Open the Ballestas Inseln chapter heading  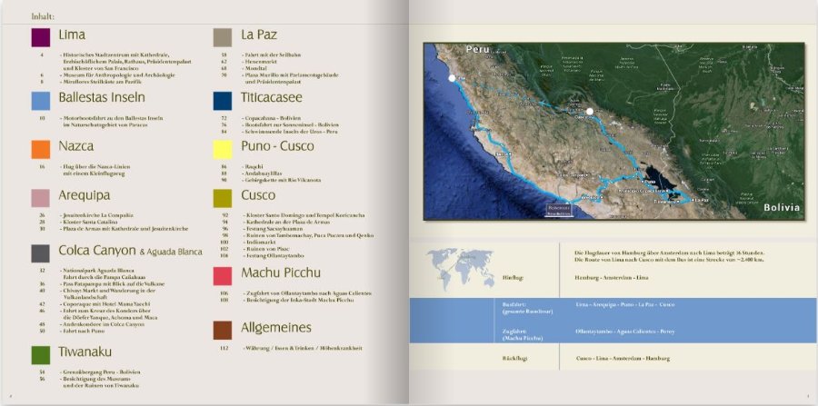click(x=102, y=97)
